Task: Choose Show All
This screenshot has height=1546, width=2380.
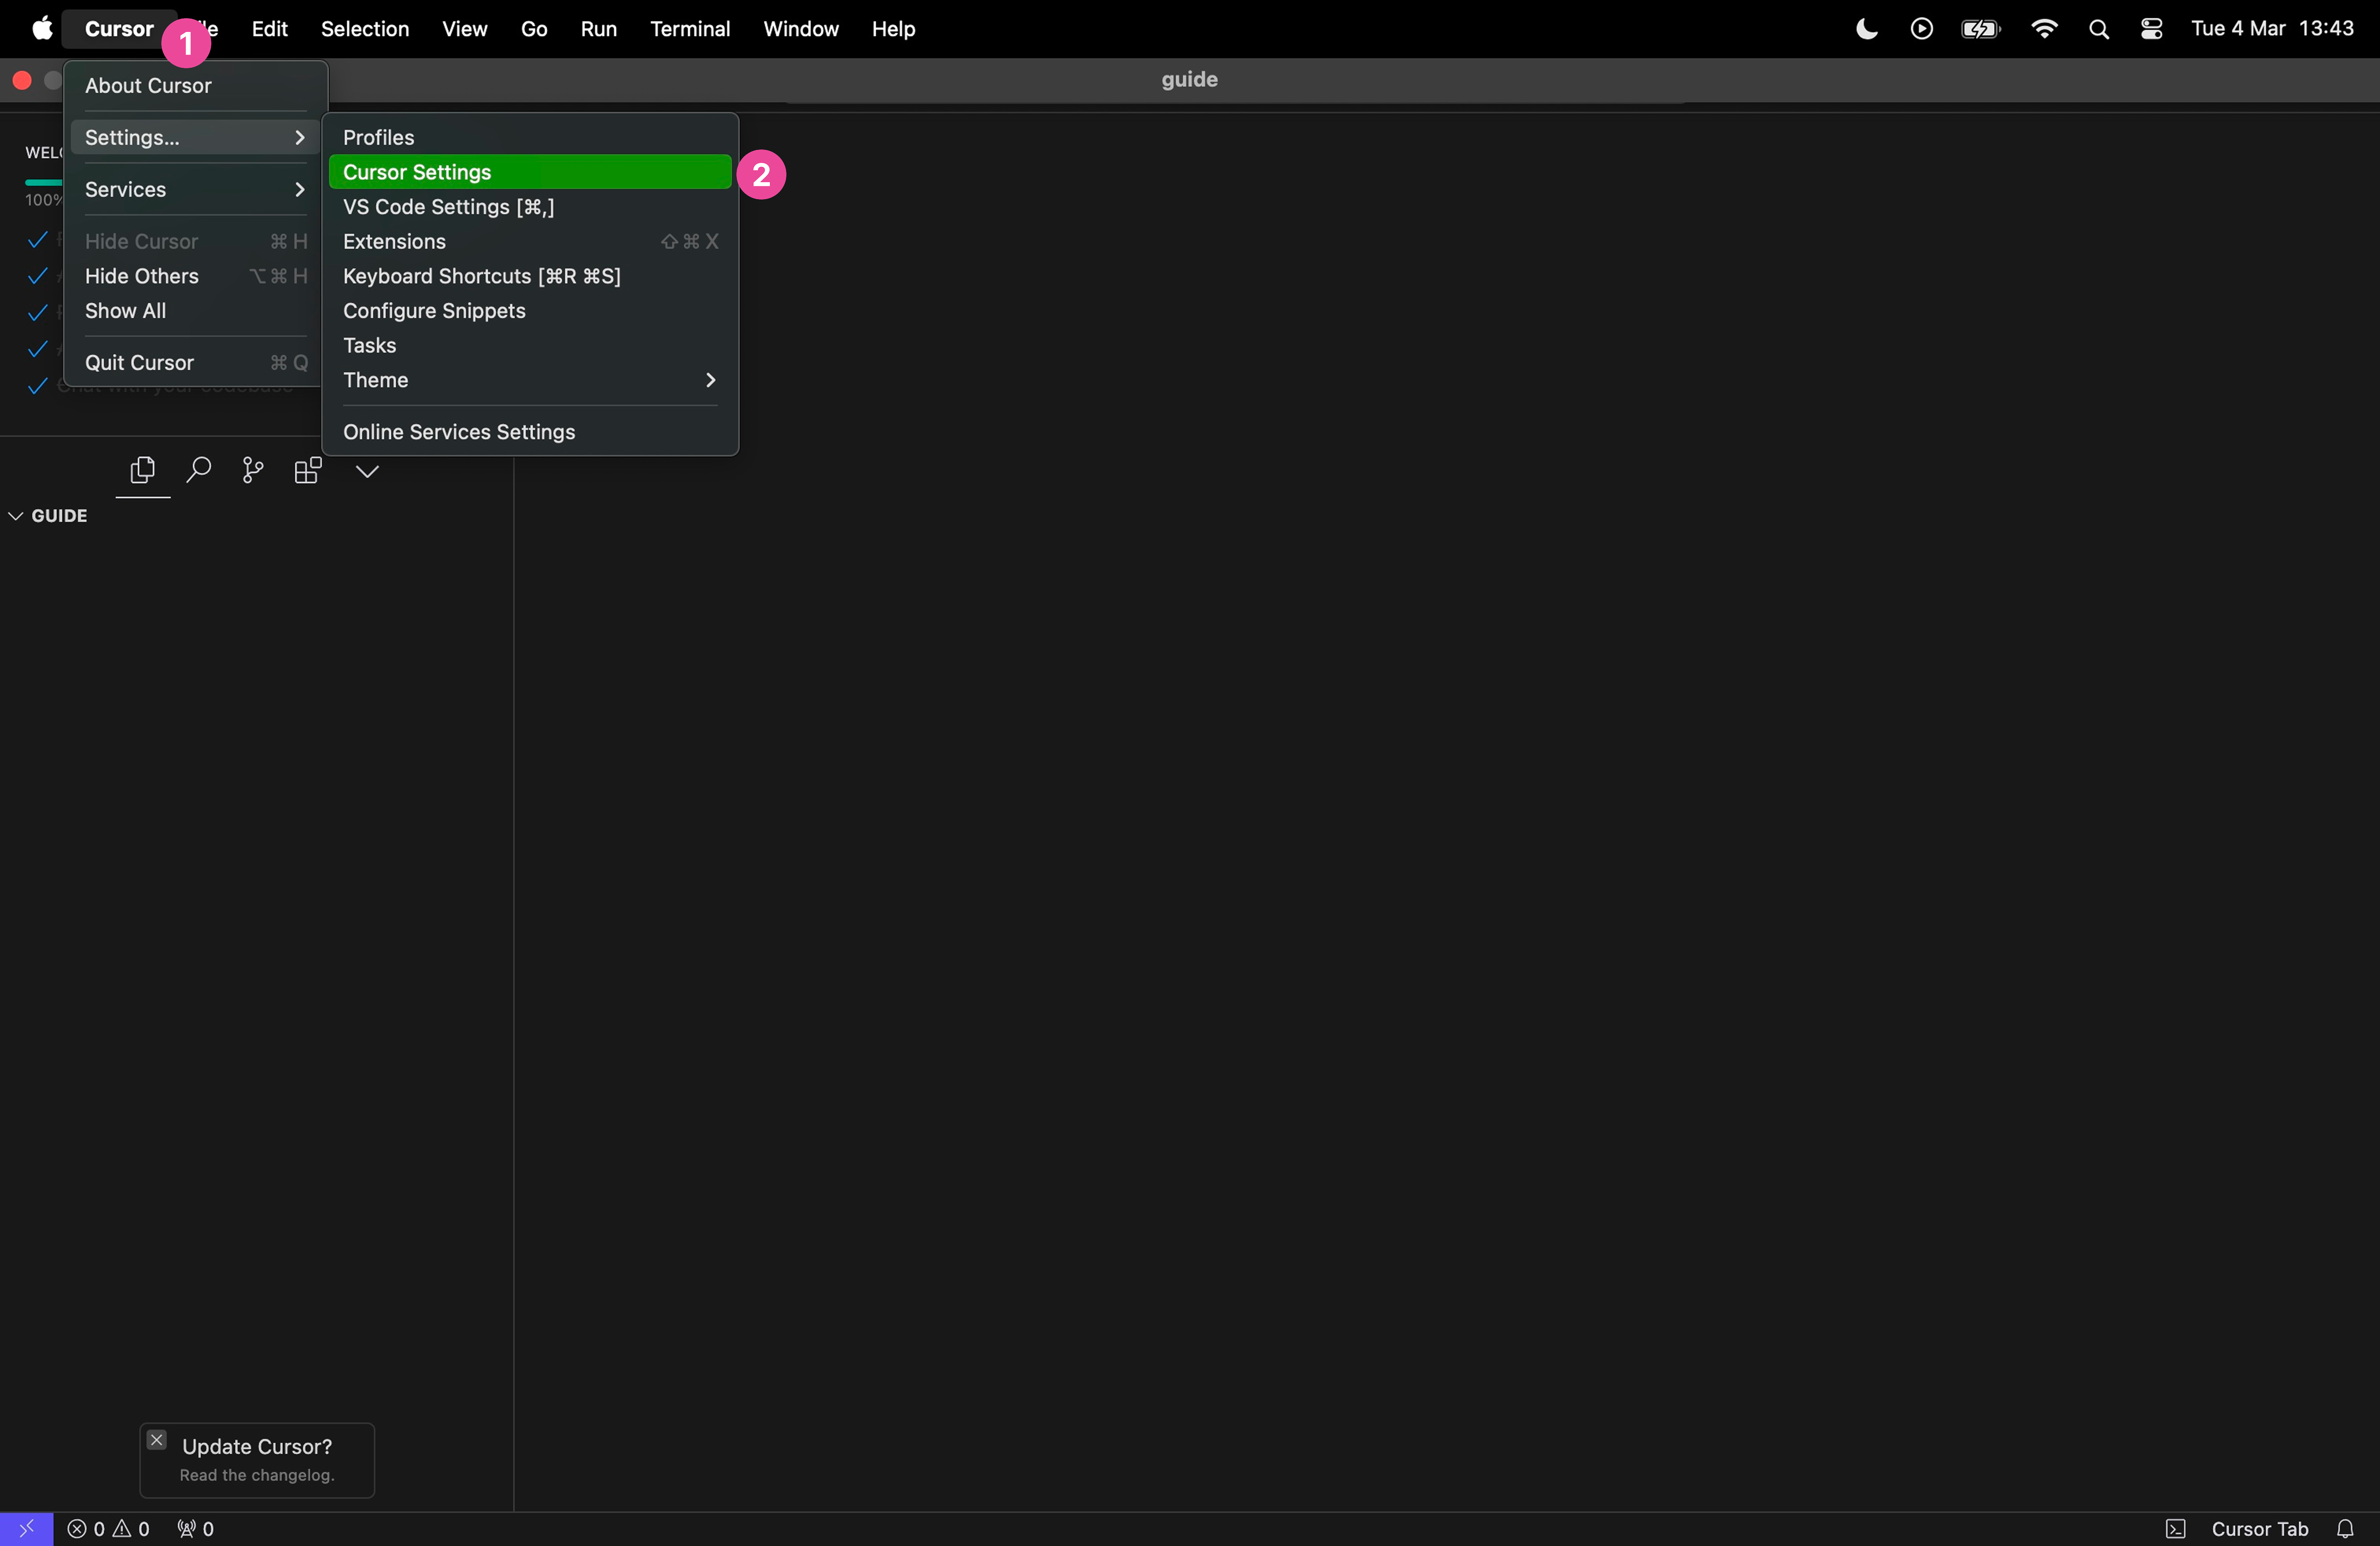Action: [196, 311]
